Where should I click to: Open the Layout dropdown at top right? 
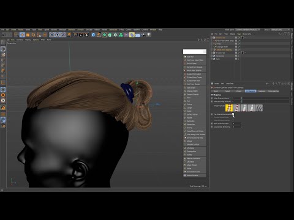tap(279, 30)
